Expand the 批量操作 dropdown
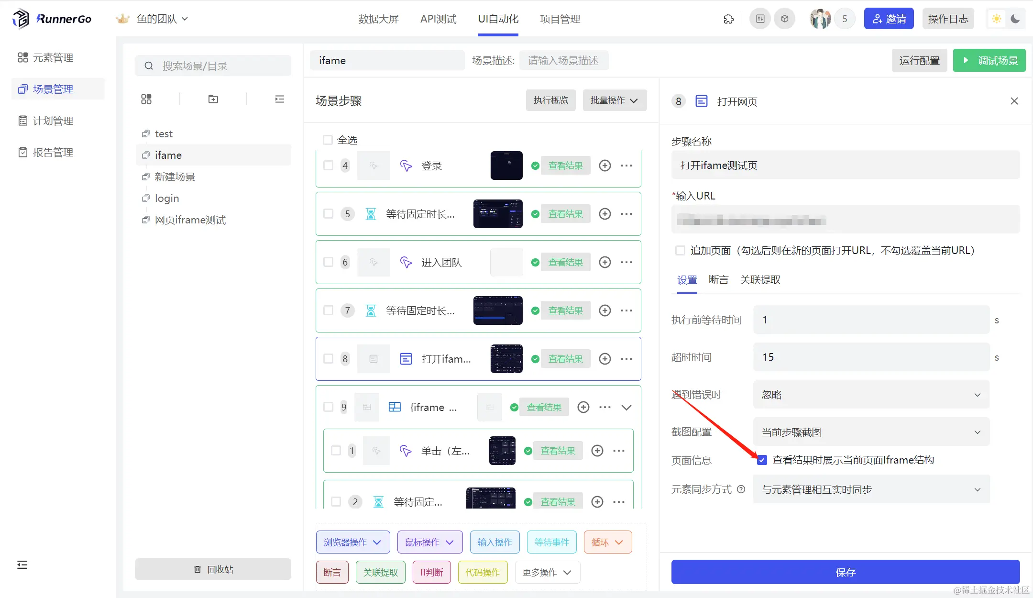Screen dimensions: 1033x598 (614, 100)
